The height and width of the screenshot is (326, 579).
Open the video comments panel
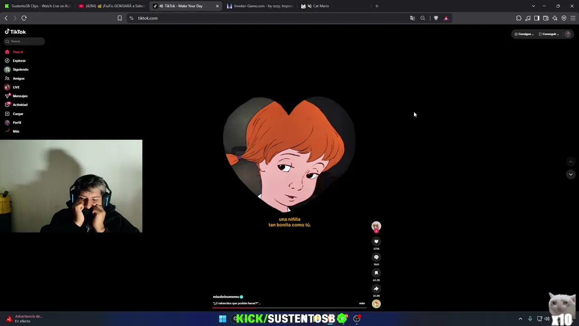(x=376, y=257)
